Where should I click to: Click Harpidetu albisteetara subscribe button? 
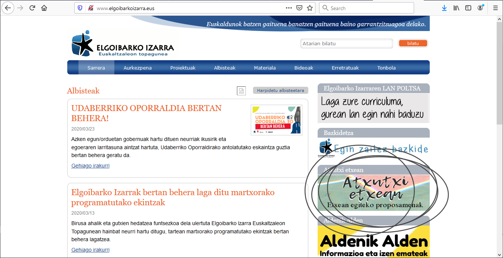[280, 90]
